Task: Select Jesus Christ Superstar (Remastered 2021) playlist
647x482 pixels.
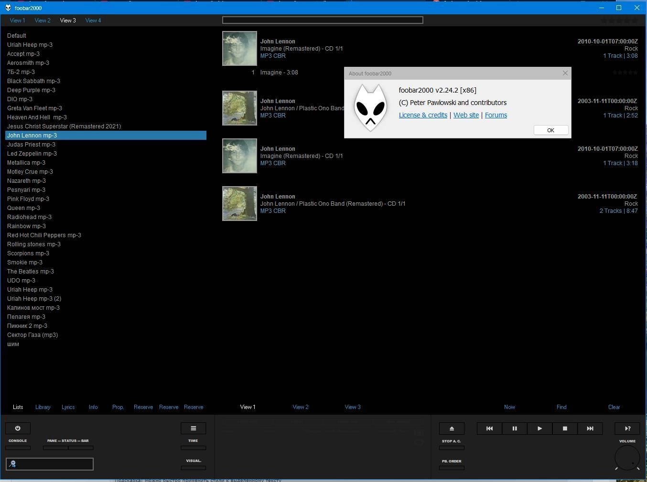Action: tap(106, 126)
